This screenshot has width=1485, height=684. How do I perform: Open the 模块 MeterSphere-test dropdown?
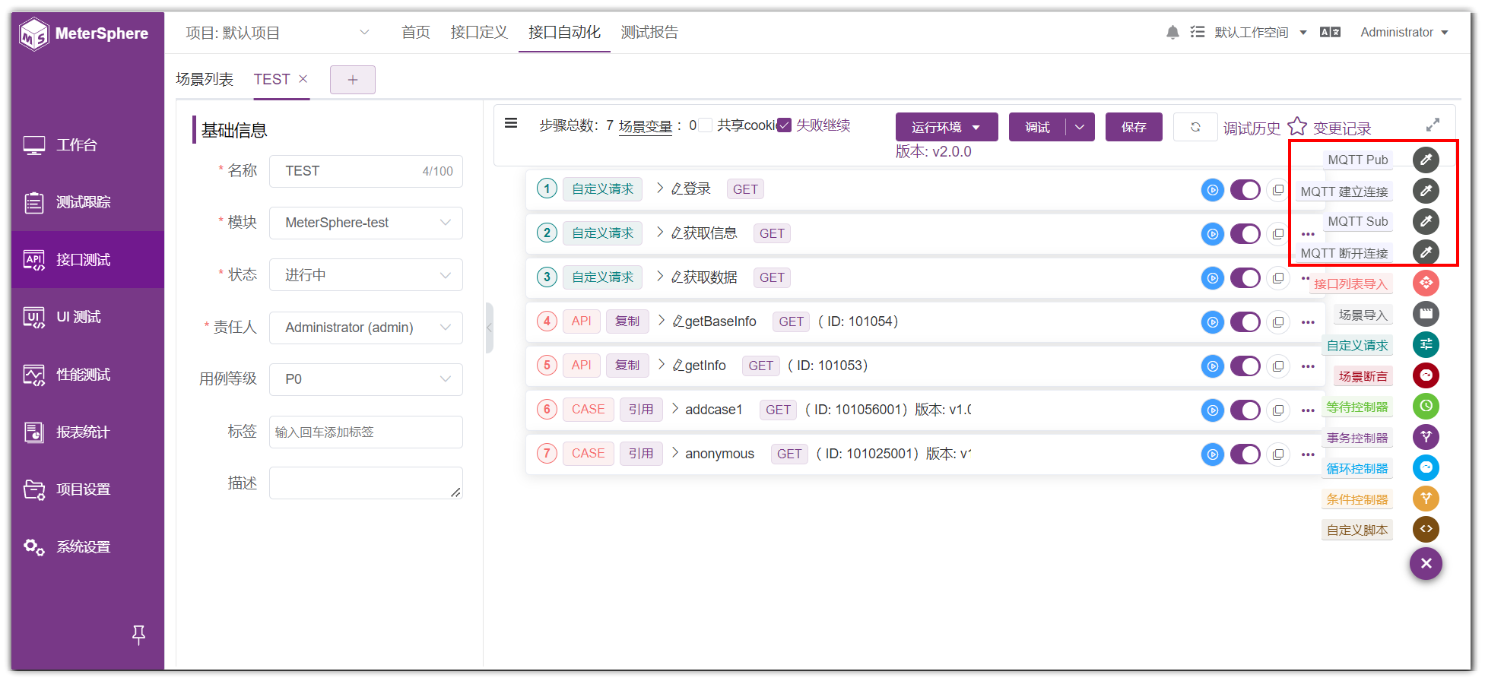pyautogui.click(x=366, y=223)
